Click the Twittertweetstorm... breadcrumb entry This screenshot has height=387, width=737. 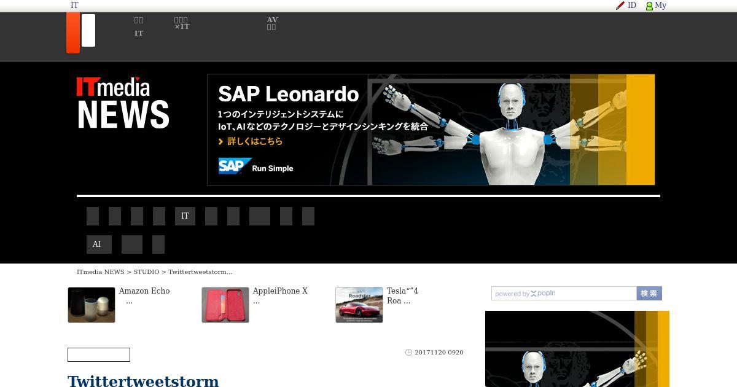pyautogui.click(x=200, y=272)
